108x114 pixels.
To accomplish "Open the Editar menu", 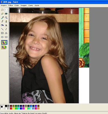I will coord(11,5).
